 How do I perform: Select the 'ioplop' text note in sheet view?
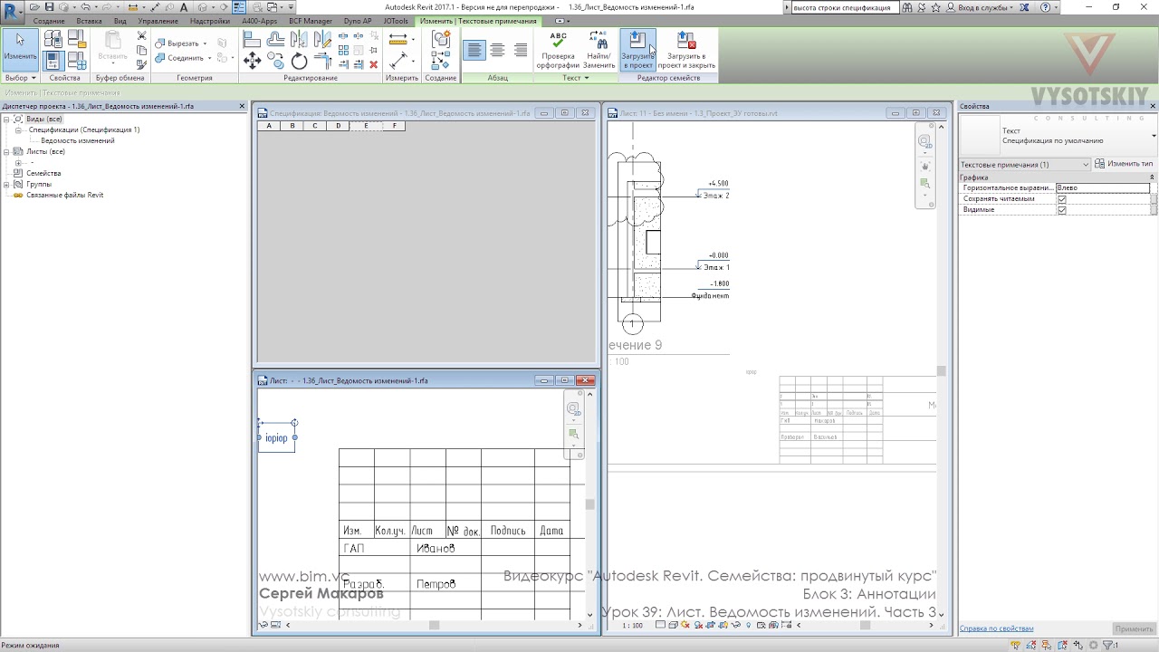tap(276, 438)
